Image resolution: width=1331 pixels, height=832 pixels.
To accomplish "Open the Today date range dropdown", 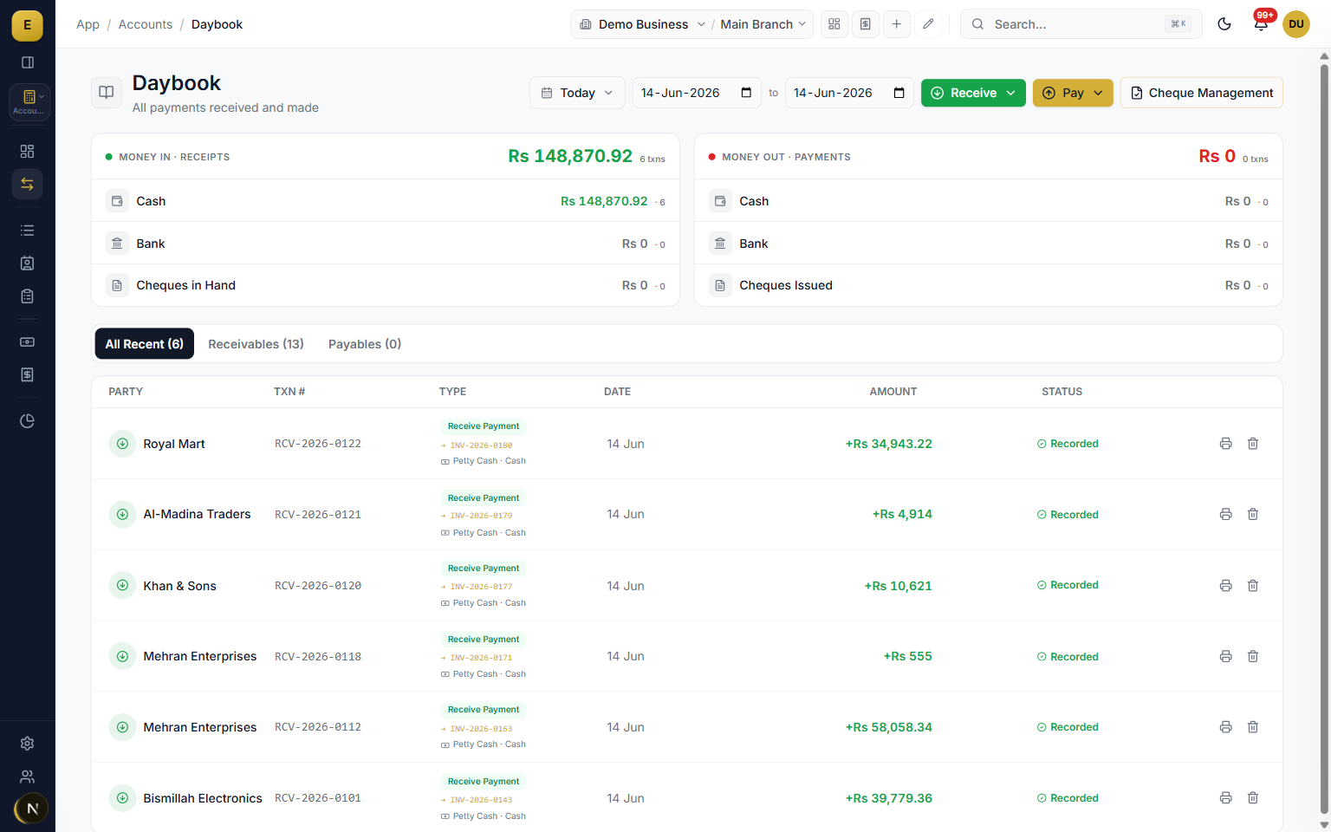I will point(577,93).
